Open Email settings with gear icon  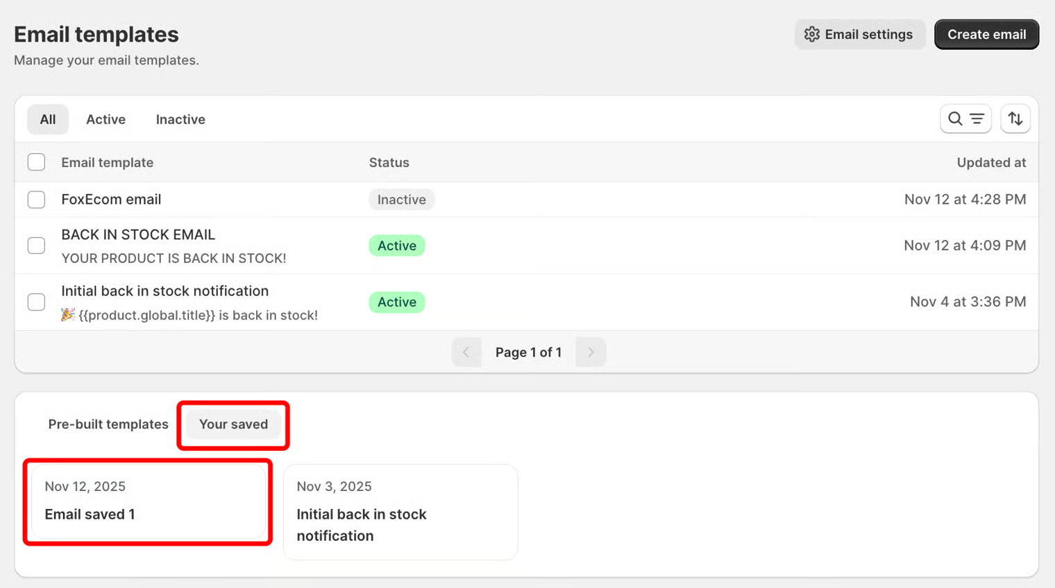(859, 35)
